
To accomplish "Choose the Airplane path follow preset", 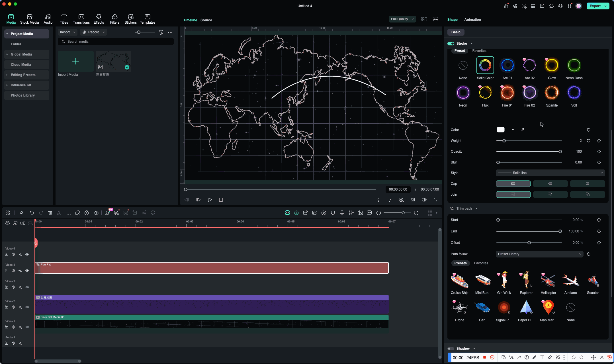I will [x=570, y=280].
